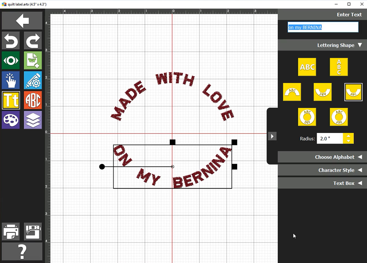367x263 pixels.
Task: Click the right-middle square handle of text box
Action: tap(234, 167)
